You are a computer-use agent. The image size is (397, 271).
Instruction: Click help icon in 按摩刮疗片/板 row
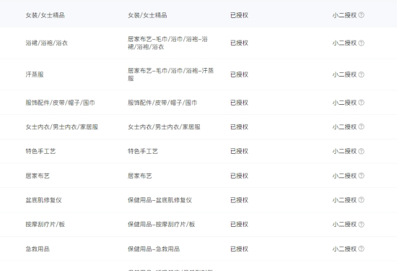[362, 224]
